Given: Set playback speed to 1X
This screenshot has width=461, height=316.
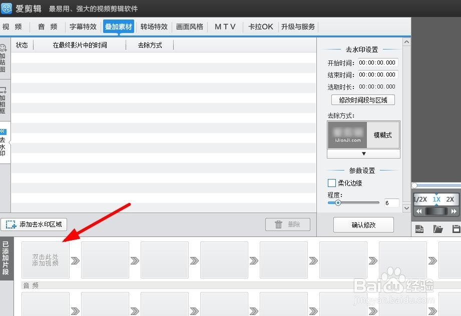Looking at the screenshot, I should coord(436,199).
